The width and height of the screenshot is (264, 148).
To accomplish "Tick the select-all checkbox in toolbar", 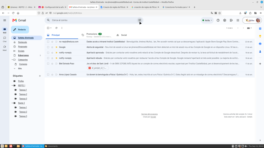I will tap(48, 28).
